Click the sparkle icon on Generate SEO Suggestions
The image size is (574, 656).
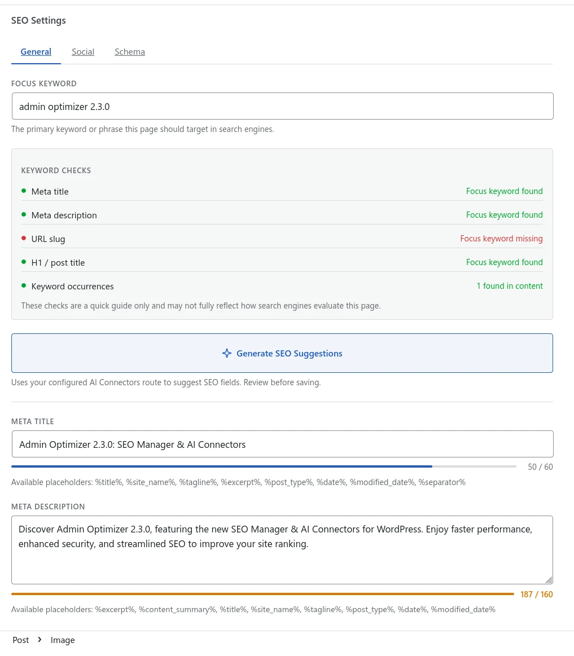[x=226, y=353]
